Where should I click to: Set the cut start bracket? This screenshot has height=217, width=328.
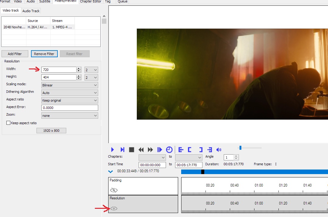pyautogui.click(x=189, y=149)
